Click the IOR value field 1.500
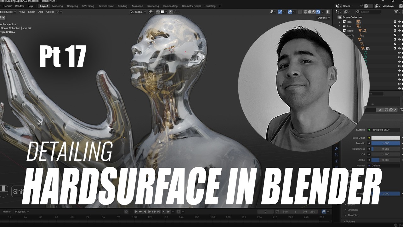 pos(386,154)
